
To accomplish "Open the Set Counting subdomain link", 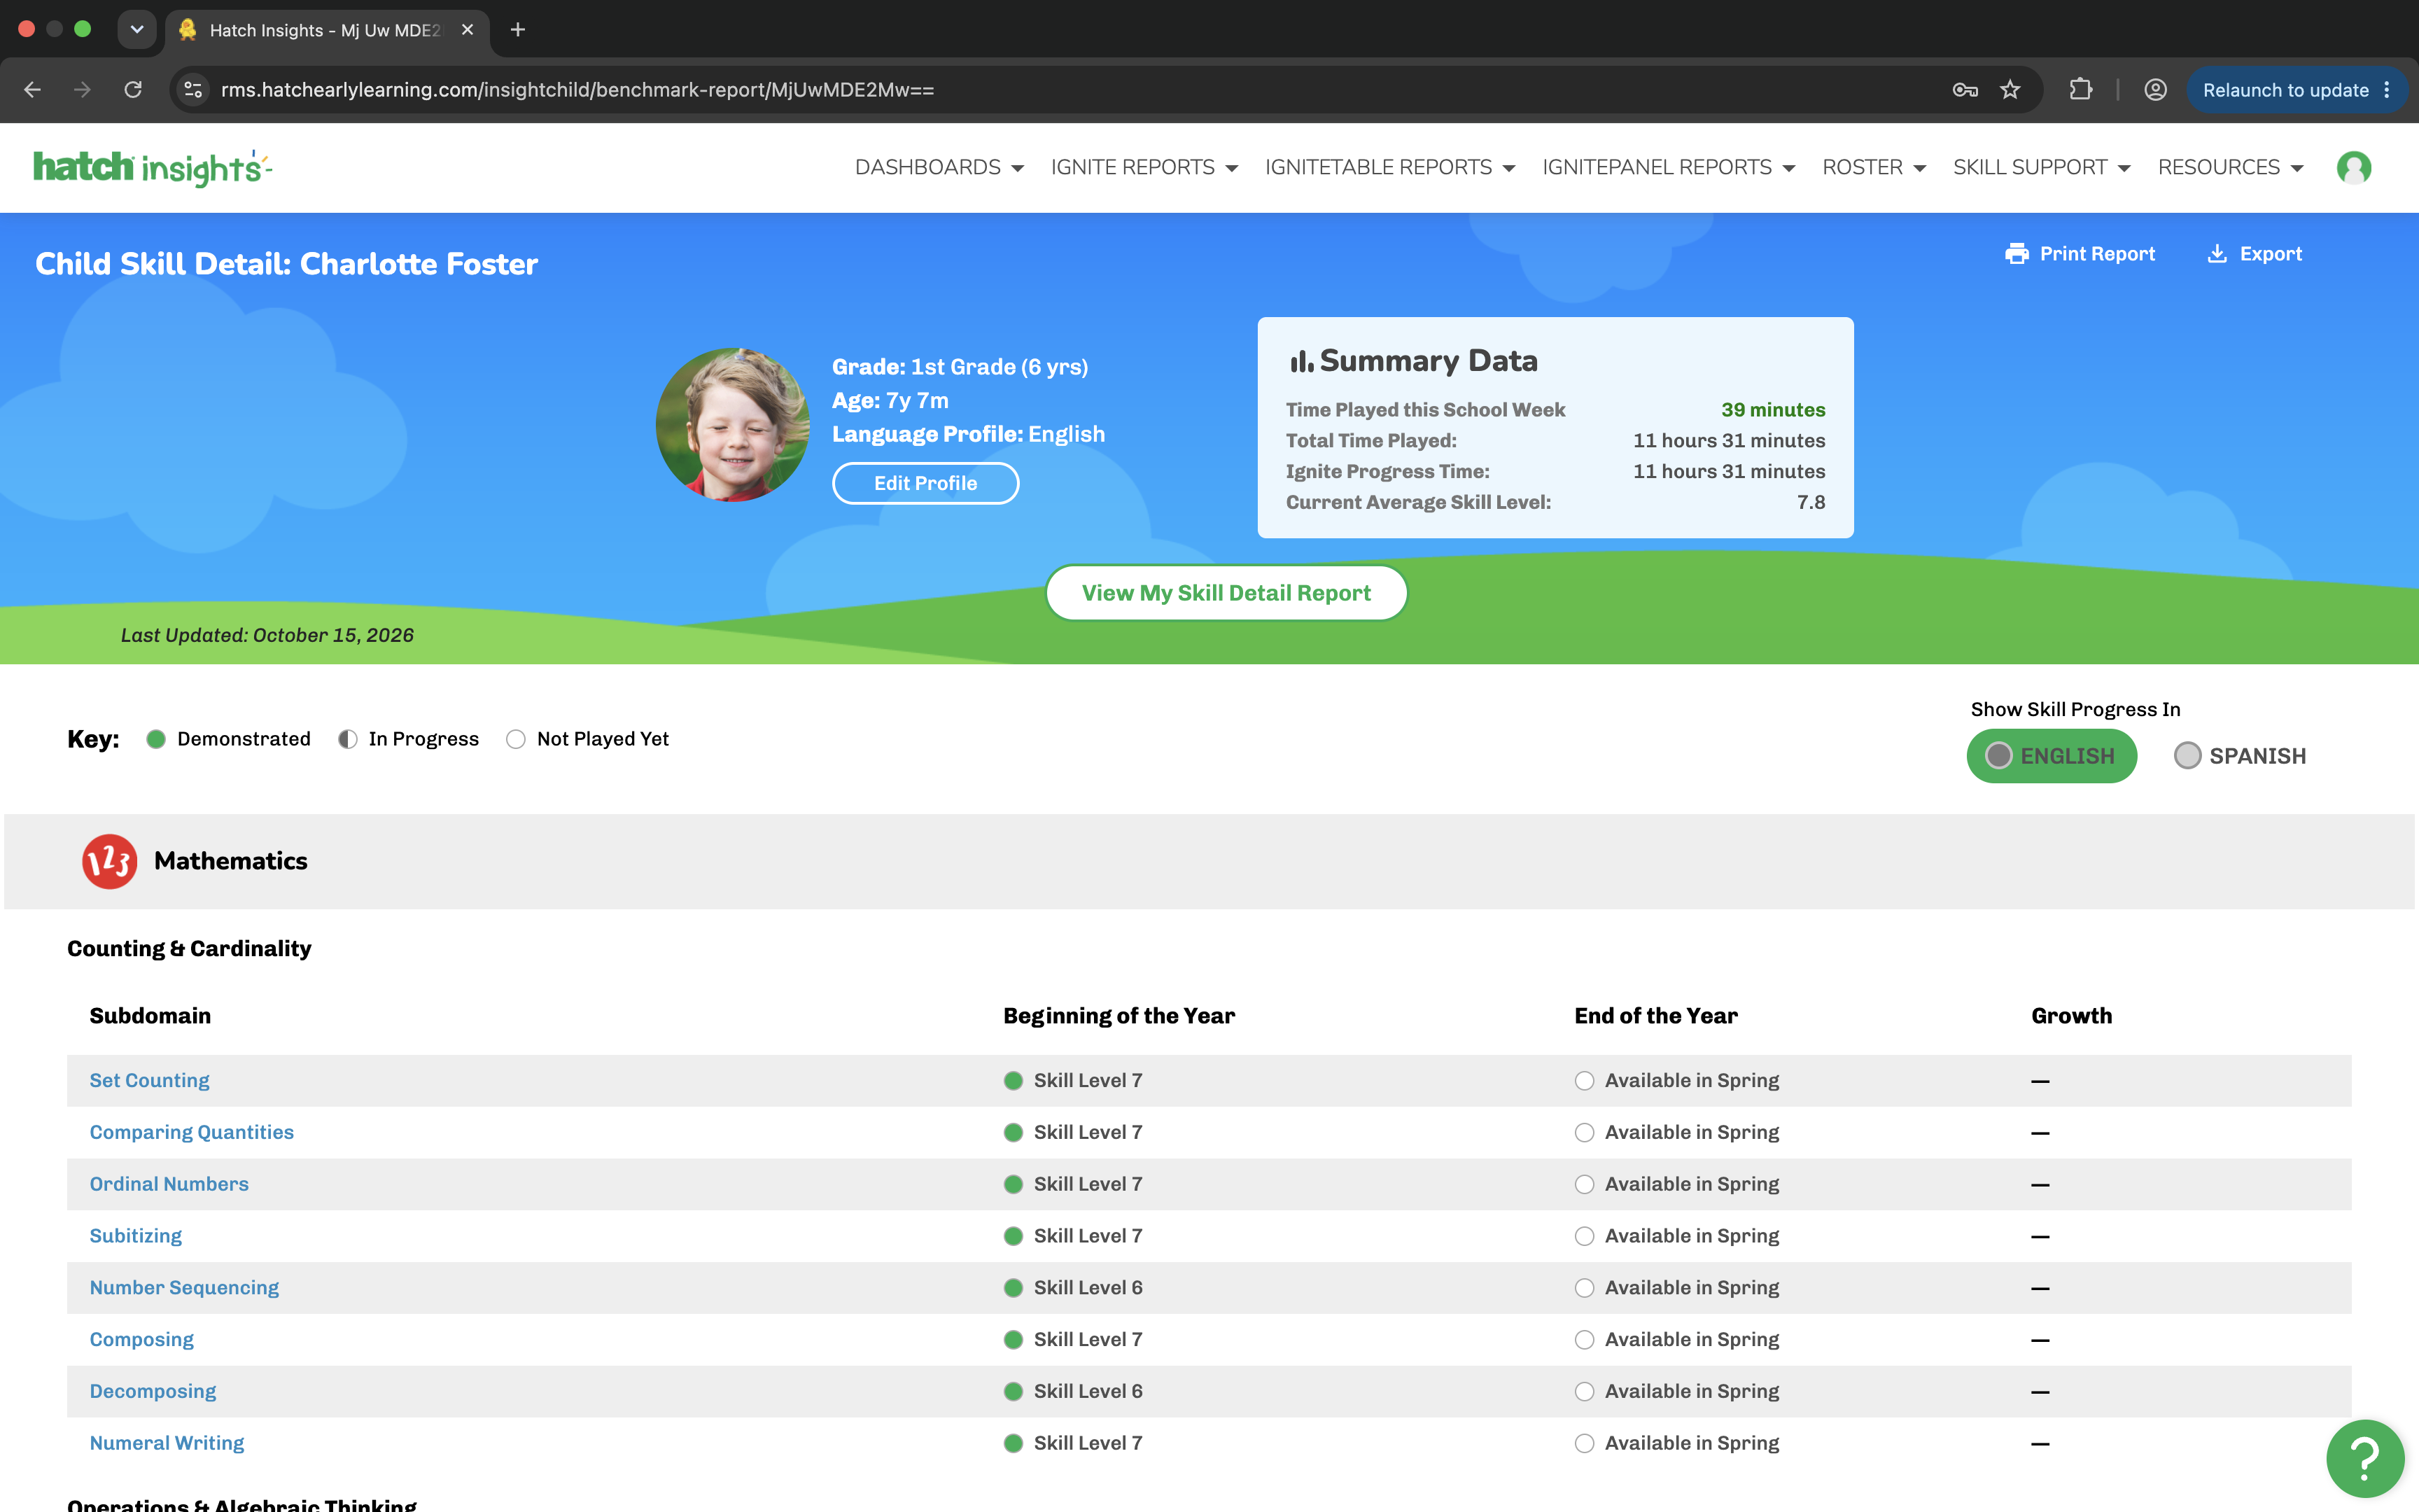I will coord(150,1080).
